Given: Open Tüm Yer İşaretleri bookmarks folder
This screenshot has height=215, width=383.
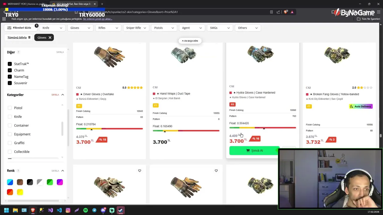Looking at the screenshot, I should (x=368, y=19).
